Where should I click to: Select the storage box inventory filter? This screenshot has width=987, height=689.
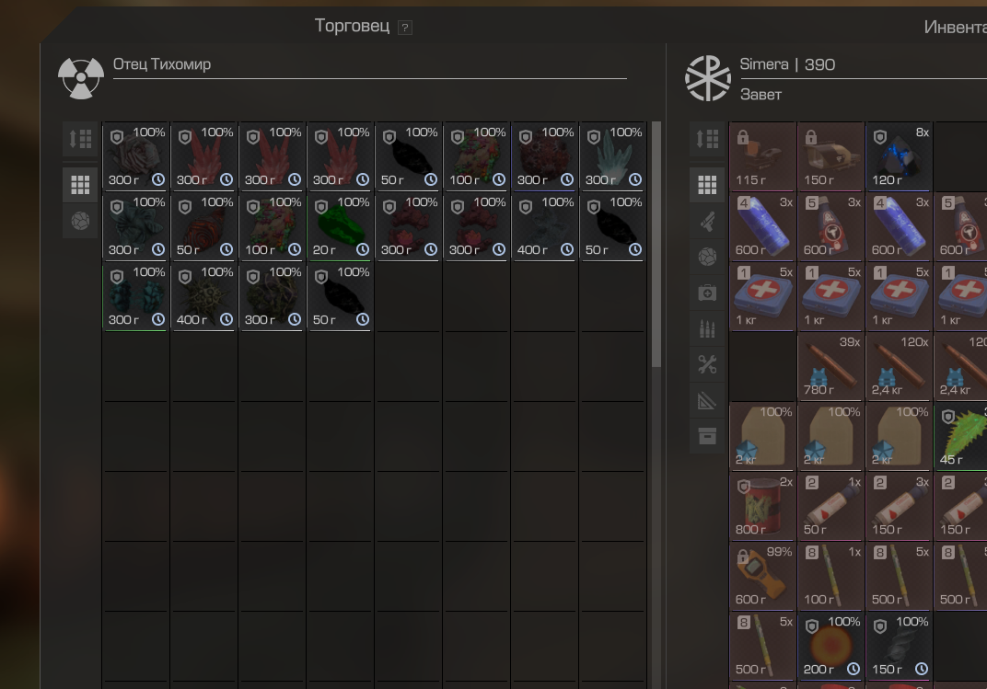click(707, 436)
